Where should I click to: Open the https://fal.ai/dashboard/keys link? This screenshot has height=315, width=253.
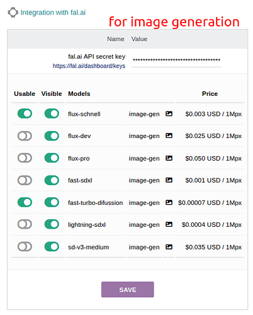click(x=89, y=66)
